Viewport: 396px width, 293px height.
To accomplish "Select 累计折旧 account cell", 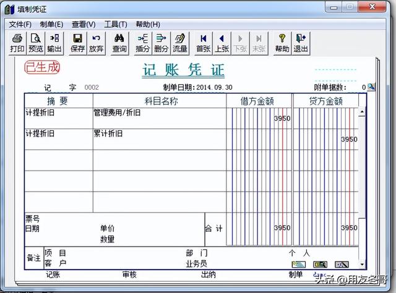I will point(160,139).
